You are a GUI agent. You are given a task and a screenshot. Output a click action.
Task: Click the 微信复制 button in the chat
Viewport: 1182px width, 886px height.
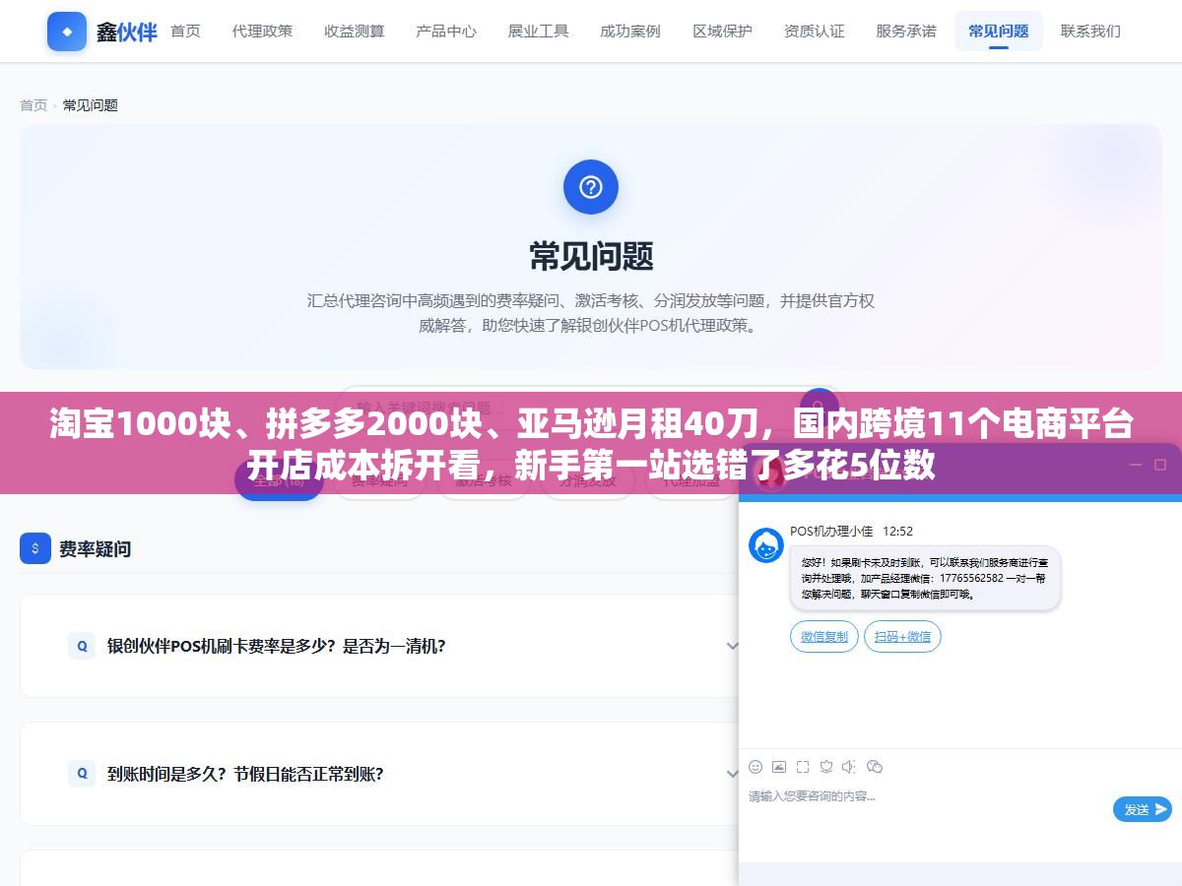824,637
